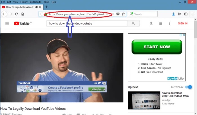Open the YouTube guide hamburger menu
This screenshot has height=115, width=197.
point(7,24)
